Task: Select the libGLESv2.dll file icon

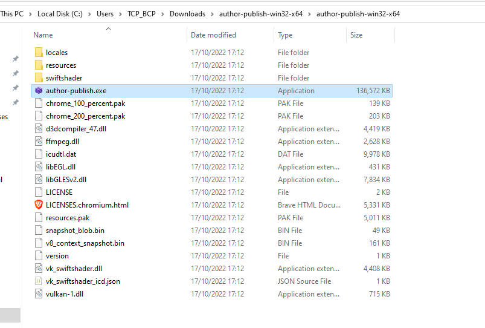Action: click(x=39, y=179)
